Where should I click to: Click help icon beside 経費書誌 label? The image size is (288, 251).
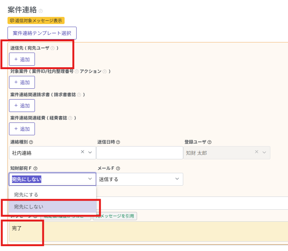[69, 118]
